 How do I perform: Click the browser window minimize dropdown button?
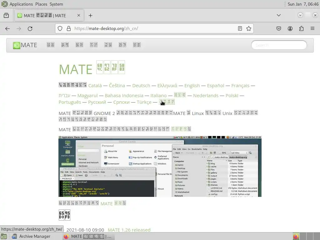click(300, 15)
